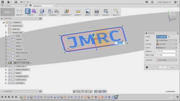Click the Save icon
Viewport: 180px width, 101px height.
(16, 2)
